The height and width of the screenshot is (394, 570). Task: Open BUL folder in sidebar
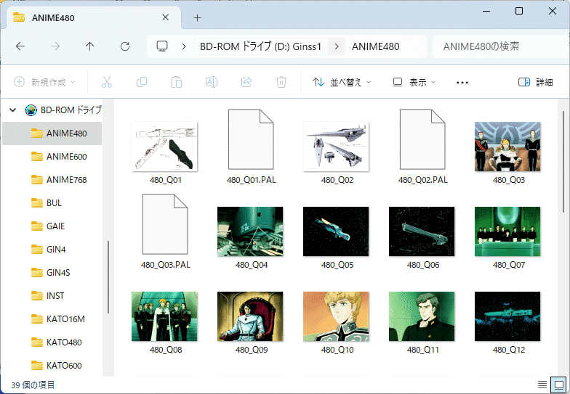[x=52, y=203]
